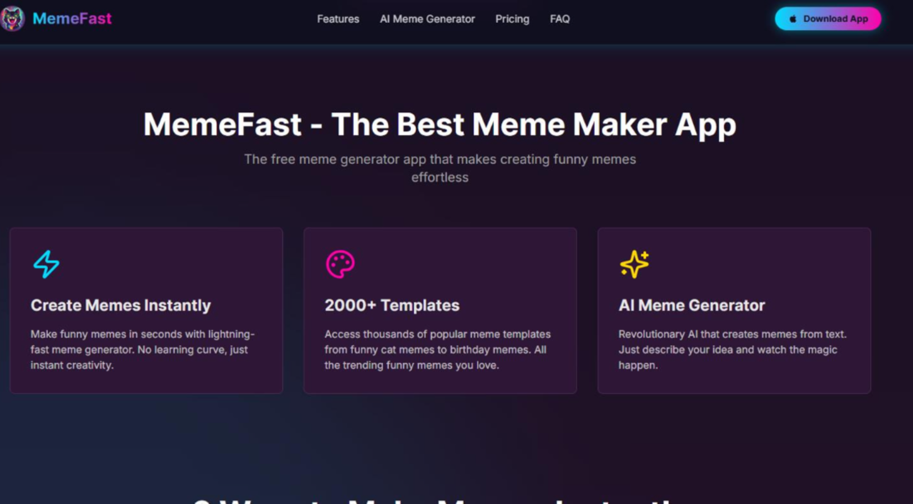Select the Create Memes Instantly heading
Screen dimensions: 913x504
pyautogui.click(x=121, y=306)
